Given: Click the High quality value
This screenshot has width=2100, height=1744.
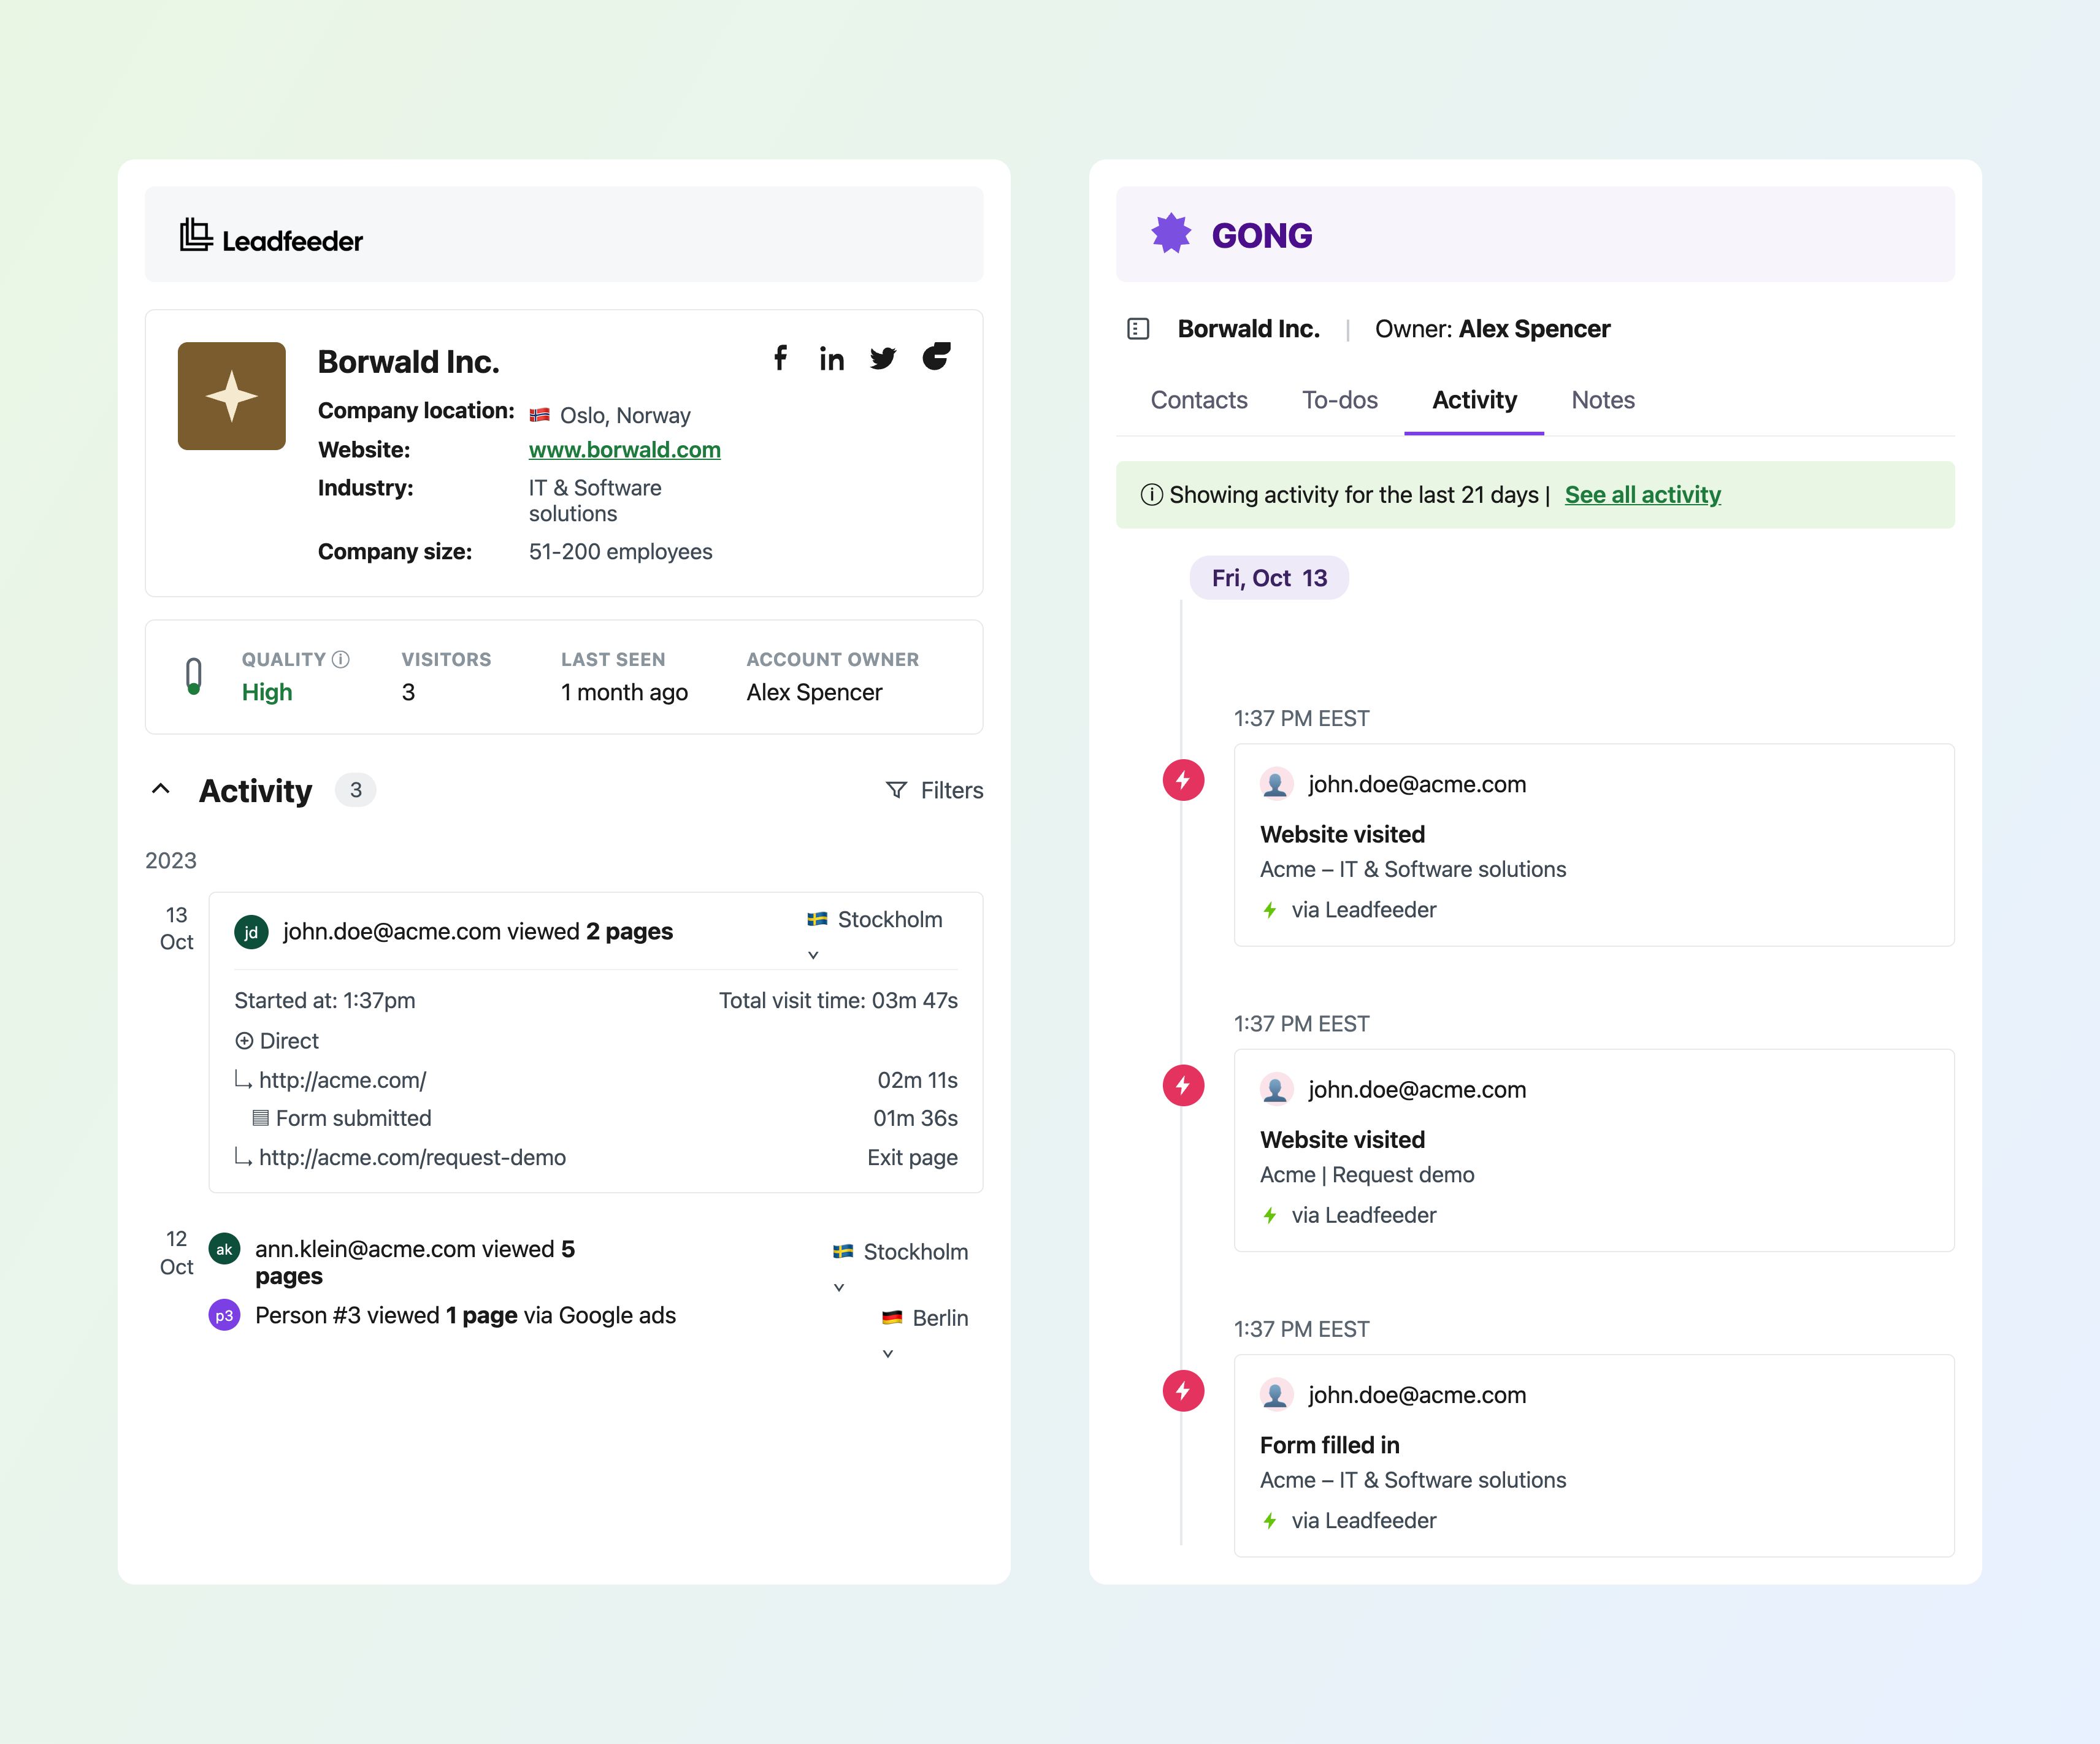Looking at the screenshot, I should [267, 692].
